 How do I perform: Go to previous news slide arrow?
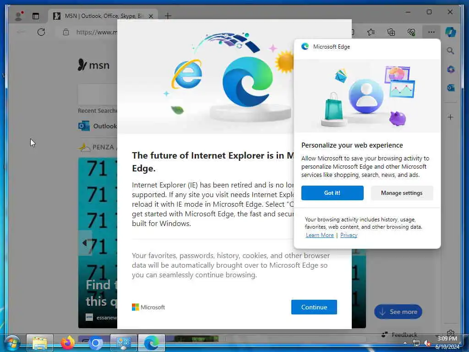[x=85, y=243]
